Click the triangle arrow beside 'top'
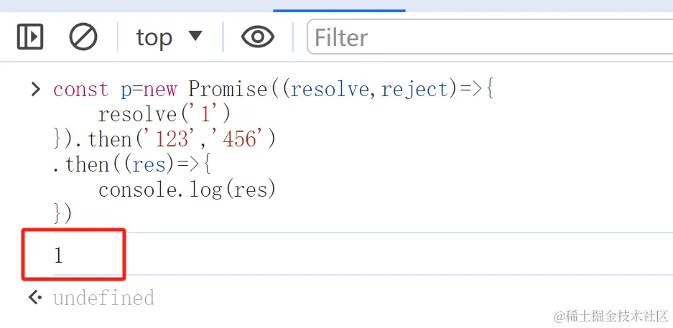This screenshot has height=328, width=673. (x=195, y=36)
